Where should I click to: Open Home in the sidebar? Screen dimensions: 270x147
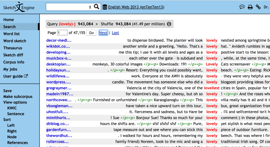(8, 20)
